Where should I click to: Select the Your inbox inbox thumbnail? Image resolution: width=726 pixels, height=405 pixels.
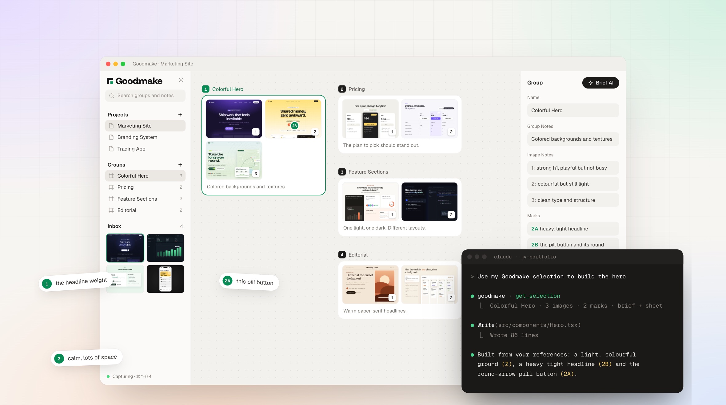(x=125, y=248)
